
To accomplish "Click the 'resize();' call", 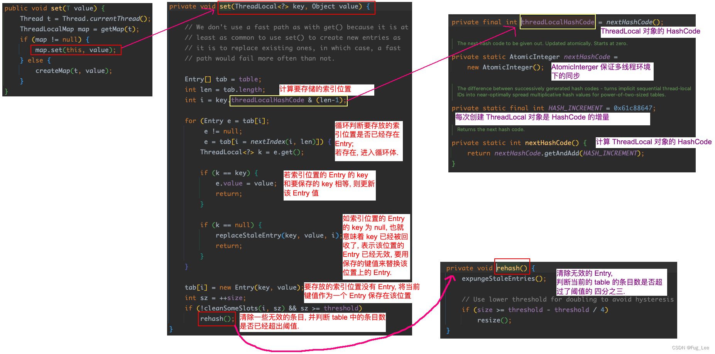I will [x=494, y=320].
